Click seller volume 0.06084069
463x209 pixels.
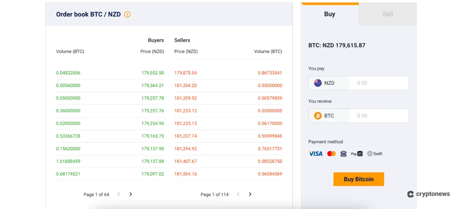pyautogui.click(x=270, y=174)
